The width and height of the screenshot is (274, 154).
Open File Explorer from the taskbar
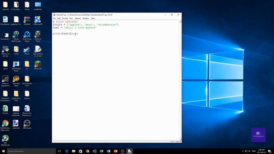point(74,151)
